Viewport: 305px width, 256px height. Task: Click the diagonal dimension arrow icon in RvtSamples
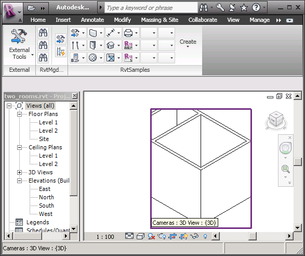(x=111, y=33)
